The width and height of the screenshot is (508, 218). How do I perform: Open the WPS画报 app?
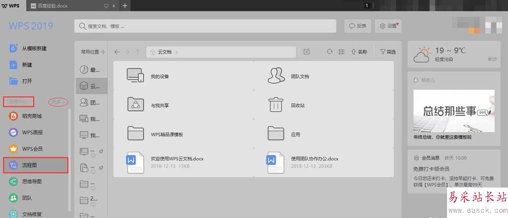(x=26, y=133)
